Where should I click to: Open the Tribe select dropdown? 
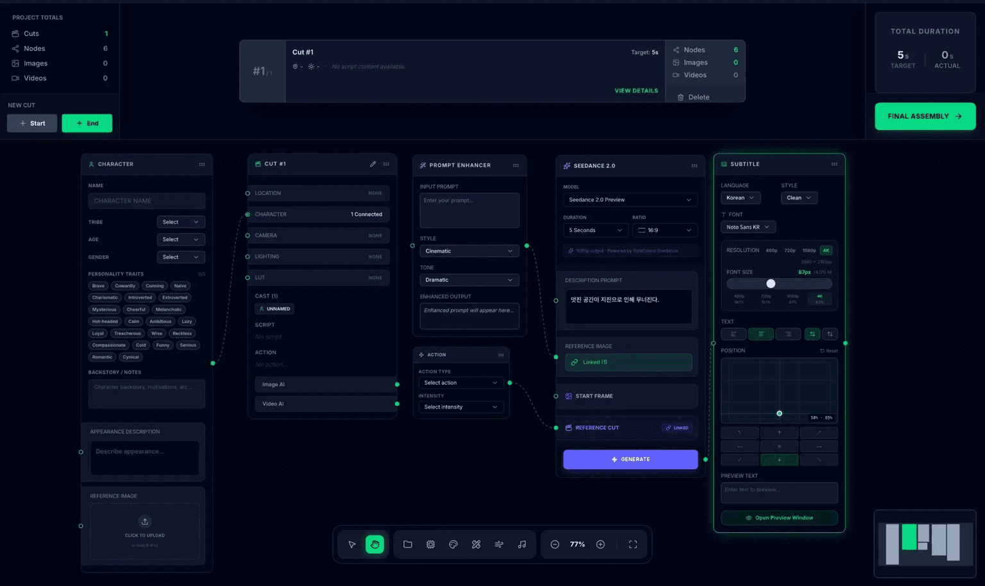tap(181, 222)
